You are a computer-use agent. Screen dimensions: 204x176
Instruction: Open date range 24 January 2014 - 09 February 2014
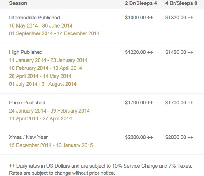[x=49, y=111]
